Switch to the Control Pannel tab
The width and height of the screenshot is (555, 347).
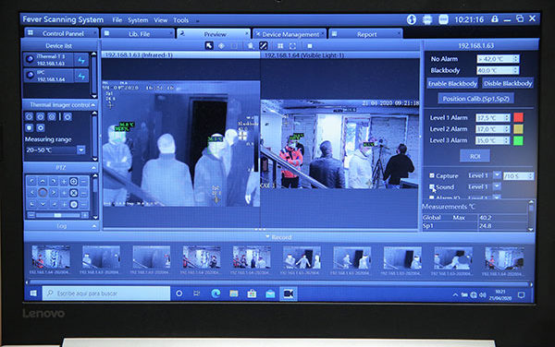pos(61,33)
